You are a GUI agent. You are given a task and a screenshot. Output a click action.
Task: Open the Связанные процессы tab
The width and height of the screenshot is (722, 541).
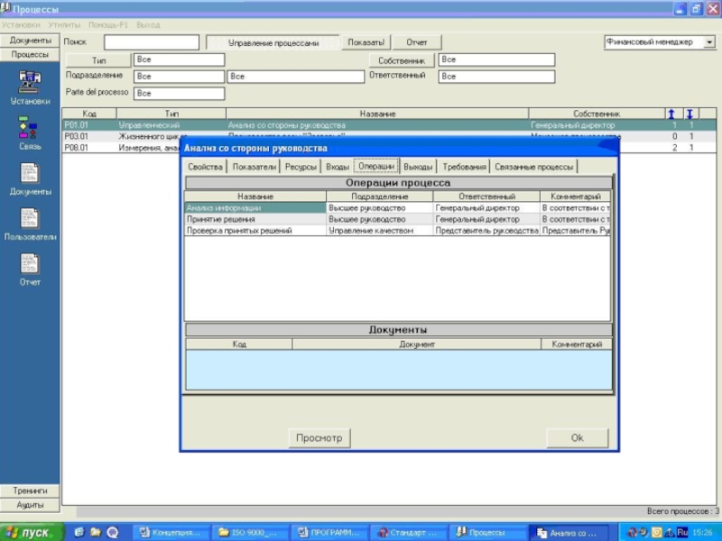[x=533, y=167]
